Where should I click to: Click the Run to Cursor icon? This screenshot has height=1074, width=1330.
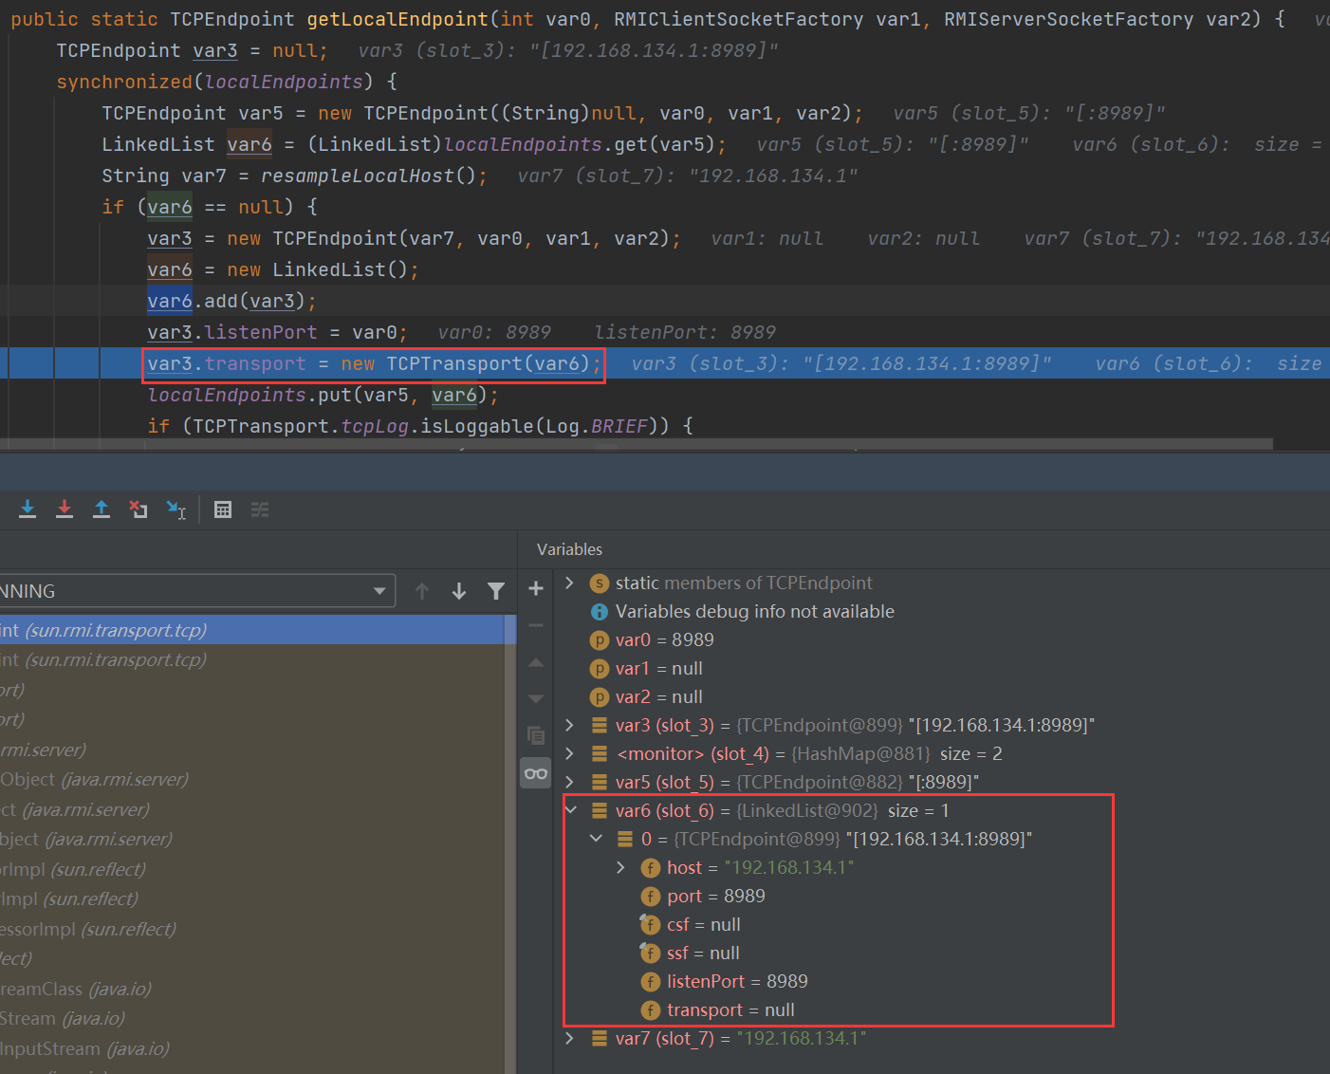click(x=175, y=509)
